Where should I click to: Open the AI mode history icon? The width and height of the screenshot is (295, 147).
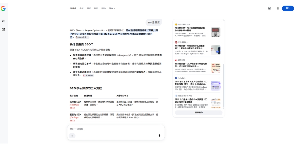click(3, 21)
